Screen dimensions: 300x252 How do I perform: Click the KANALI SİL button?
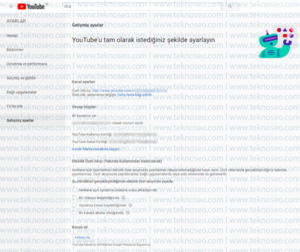coord(82,237)
